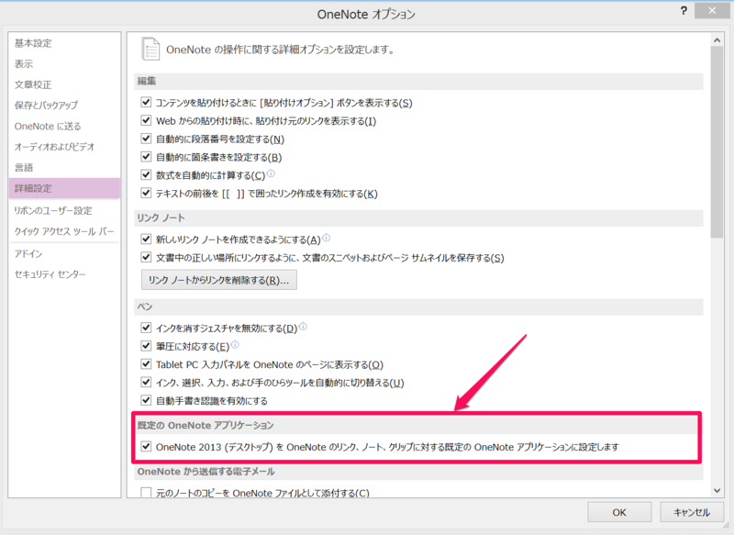
Task: Uncheck 筆圧に対応する option
Action: 146,346
